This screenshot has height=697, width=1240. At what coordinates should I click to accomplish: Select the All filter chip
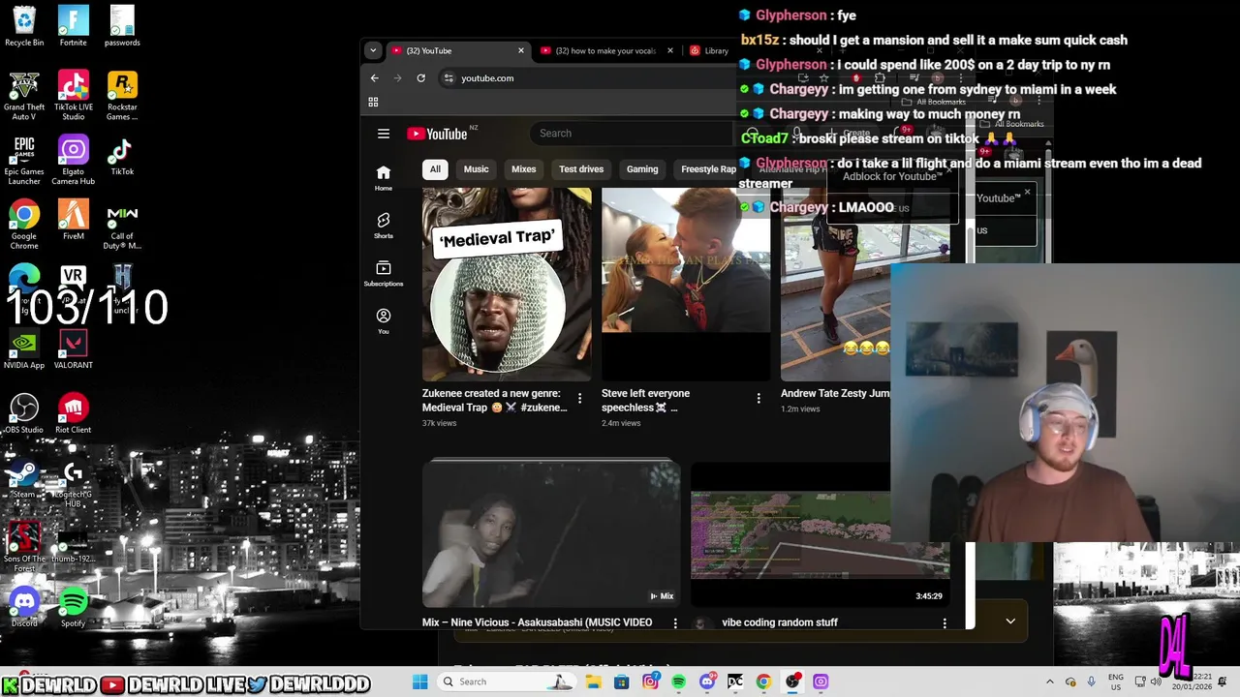(x=435, y=169)
